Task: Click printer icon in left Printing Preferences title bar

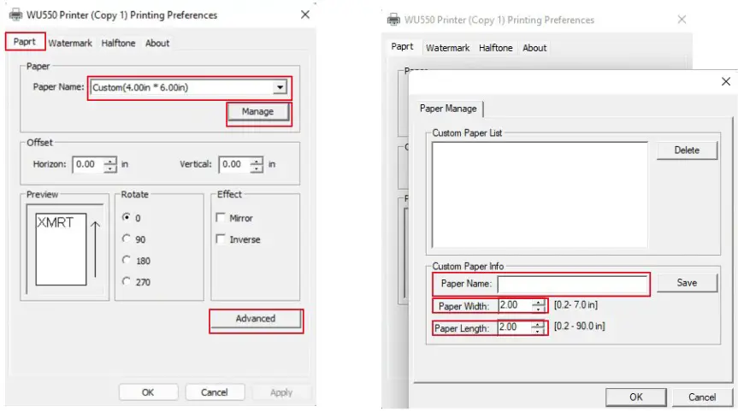Action: [16, 15]
